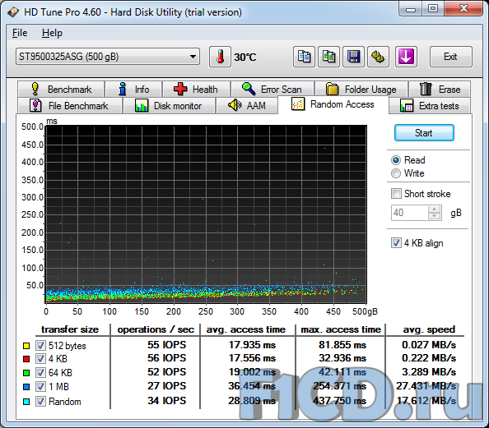Click the Error Scan magnifier icon
489x428 pixels.
point(249,89)
